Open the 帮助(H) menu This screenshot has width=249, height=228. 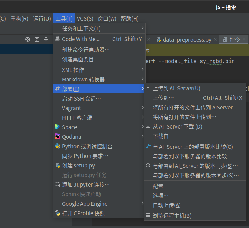pos(130,18)
